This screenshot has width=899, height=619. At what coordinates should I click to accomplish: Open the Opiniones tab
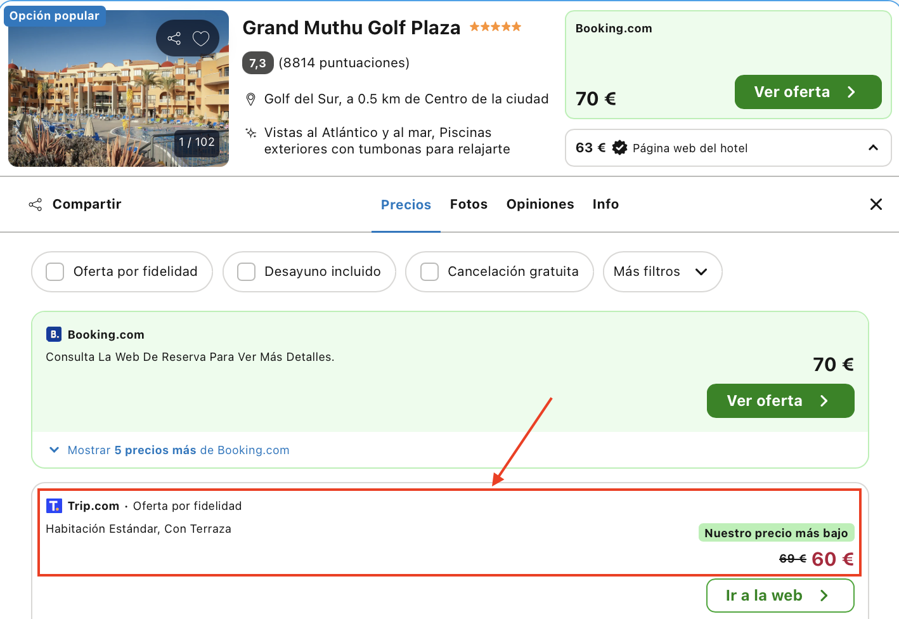pyautogui.click(x=540, y=204)
